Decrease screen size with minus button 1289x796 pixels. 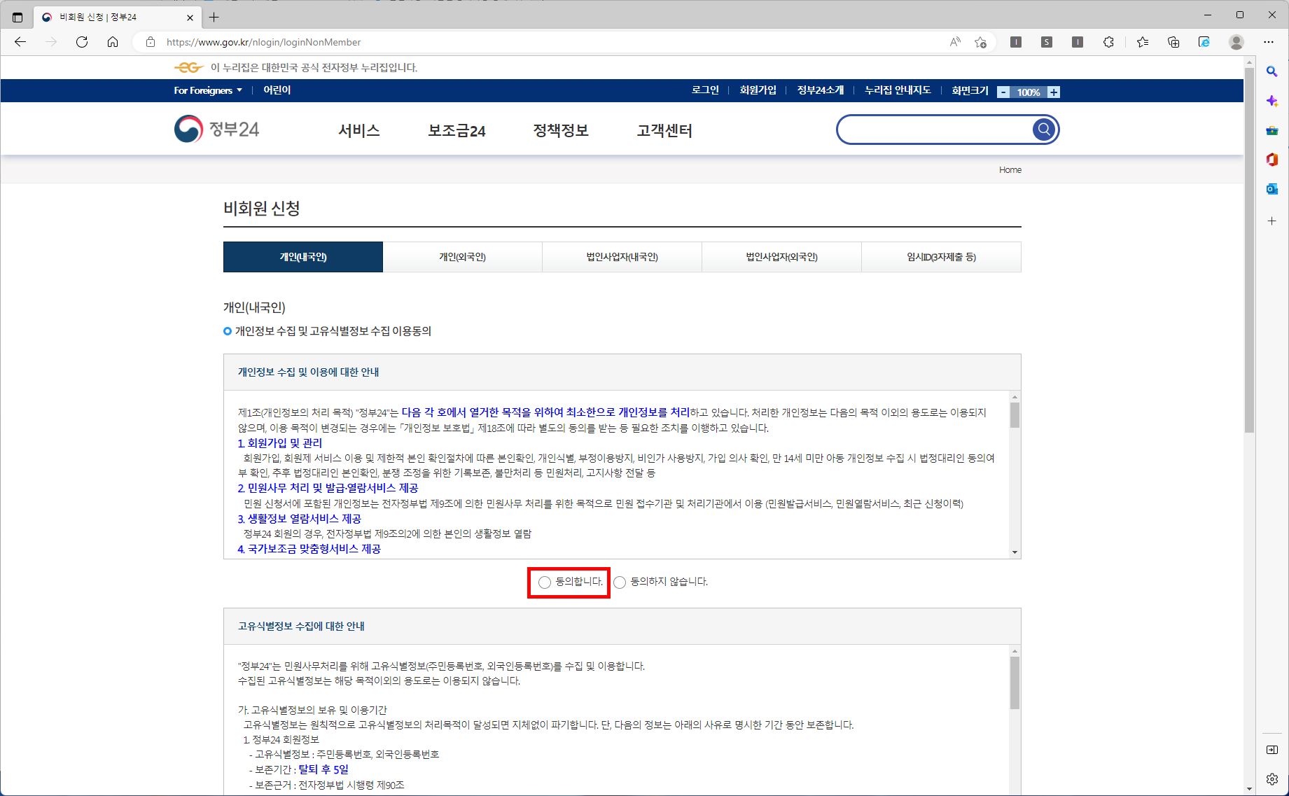[x=1003, y=92]
